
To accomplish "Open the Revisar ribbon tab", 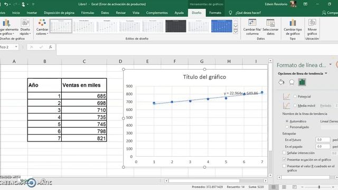I will tap(121, 13).
